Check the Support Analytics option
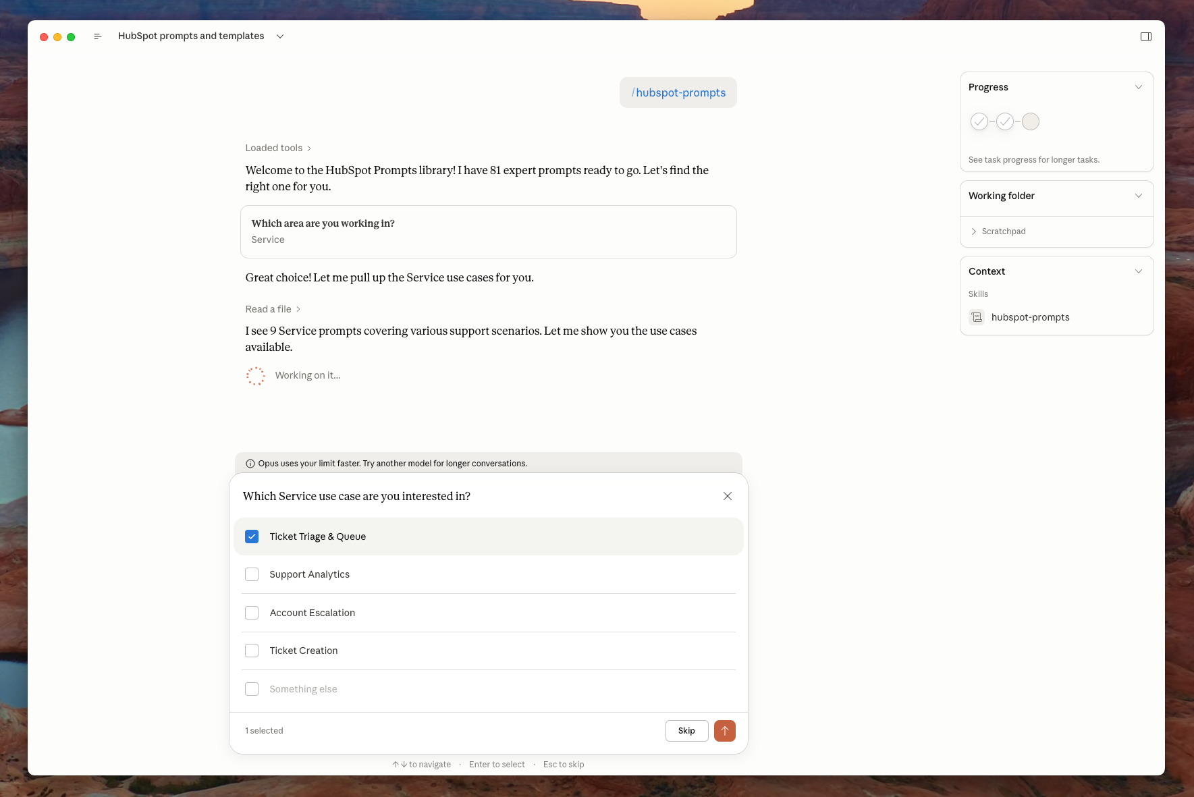 pyautogui.click(x=252, y=574)
